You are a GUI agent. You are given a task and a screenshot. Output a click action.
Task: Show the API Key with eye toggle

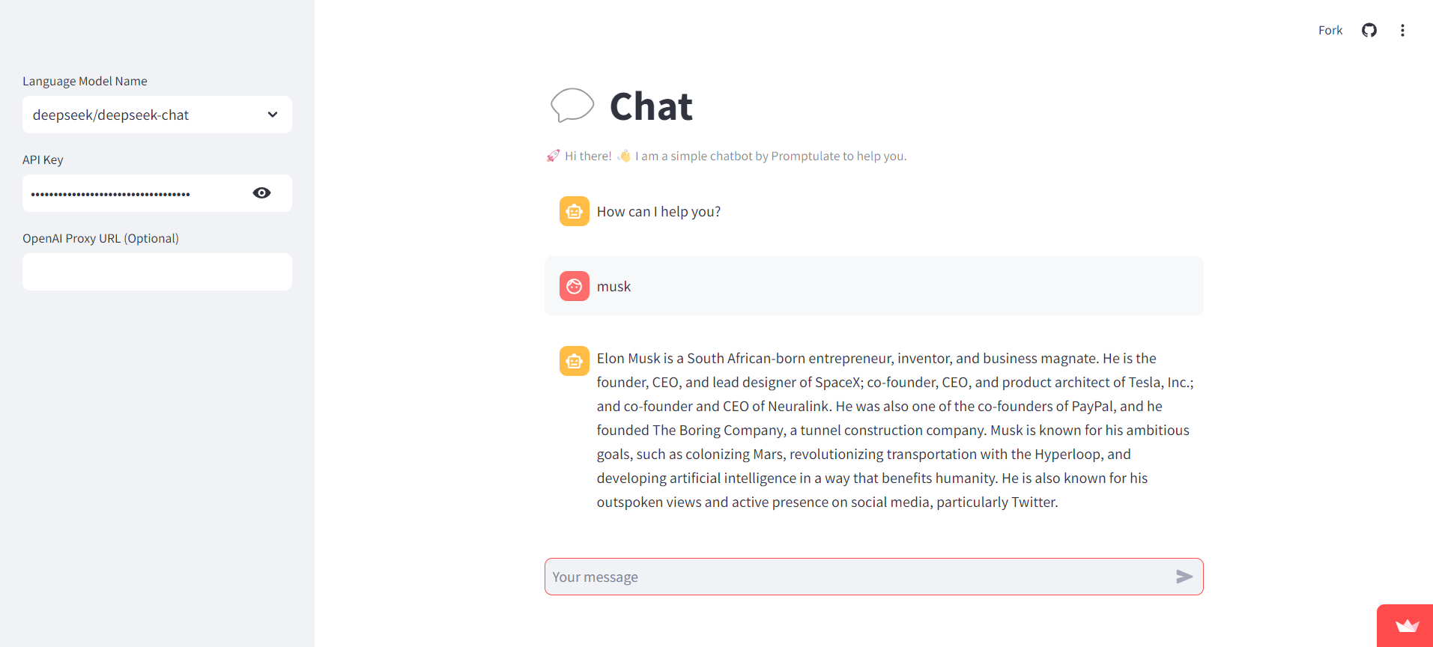pos(261,193)
